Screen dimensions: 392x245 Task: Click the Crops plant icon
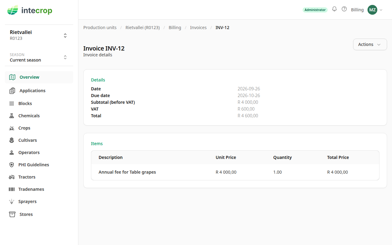tap(12, 128)
